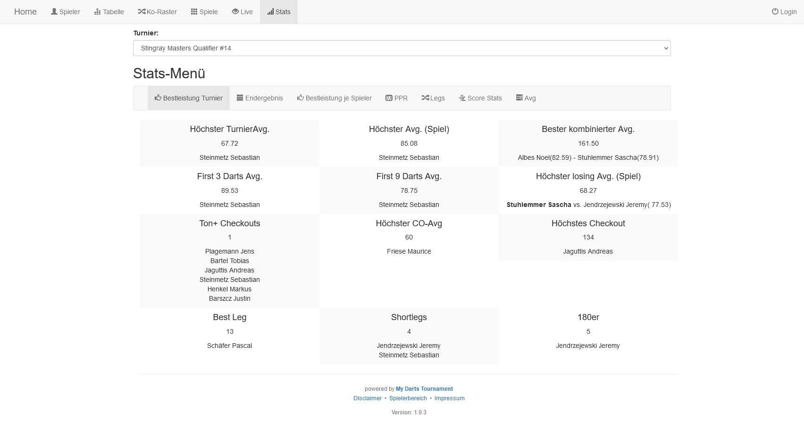
Task: Click the thumbs-up icon beside Bestleistung je Spieler
Action: (300, 98)
